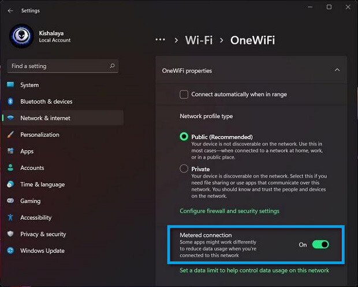The image size is (358, 287).
Task: Click the Windows Update refresh icon
Action: point(10,251)
